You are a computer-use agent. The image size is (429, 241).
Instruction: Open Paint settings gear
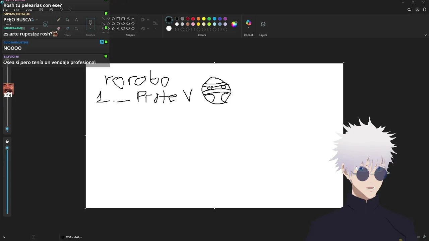pyautogui.click(x=425, y=10)
